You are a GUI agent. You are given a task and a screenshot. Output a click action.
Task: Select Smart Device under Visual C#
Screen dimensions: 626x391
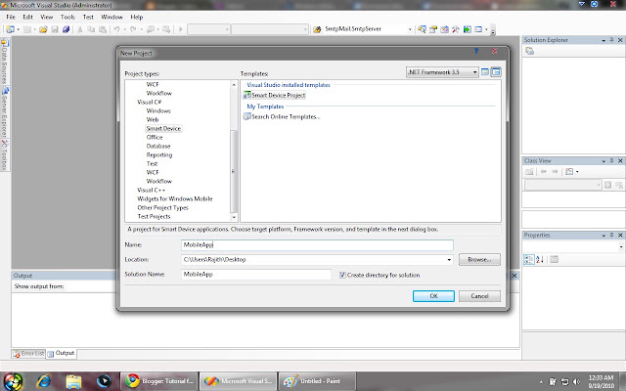pos(163,128)
